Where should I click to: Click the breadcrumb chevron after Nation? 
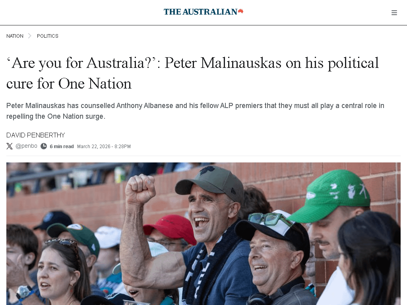(x=30, y=36)
